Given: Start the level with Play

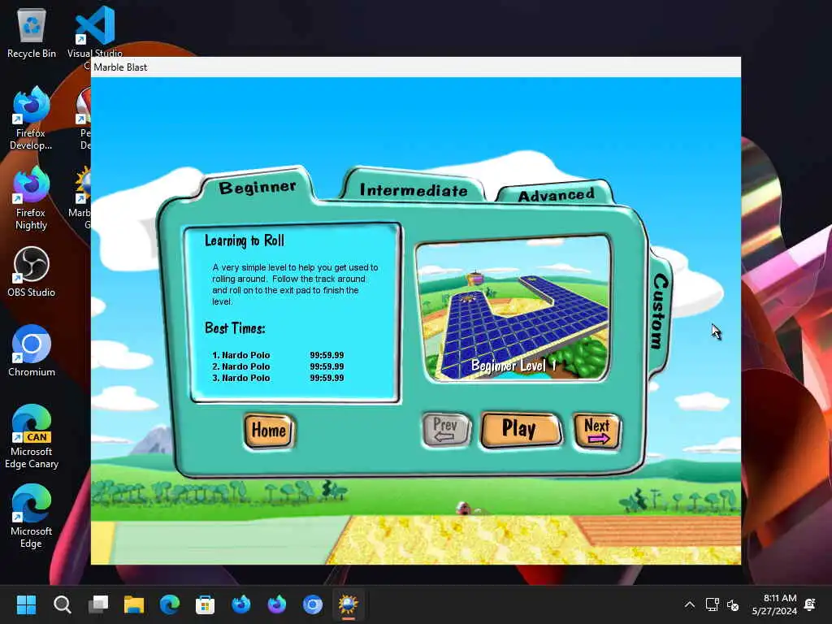Looking at the screenshot, I should 520,429.
